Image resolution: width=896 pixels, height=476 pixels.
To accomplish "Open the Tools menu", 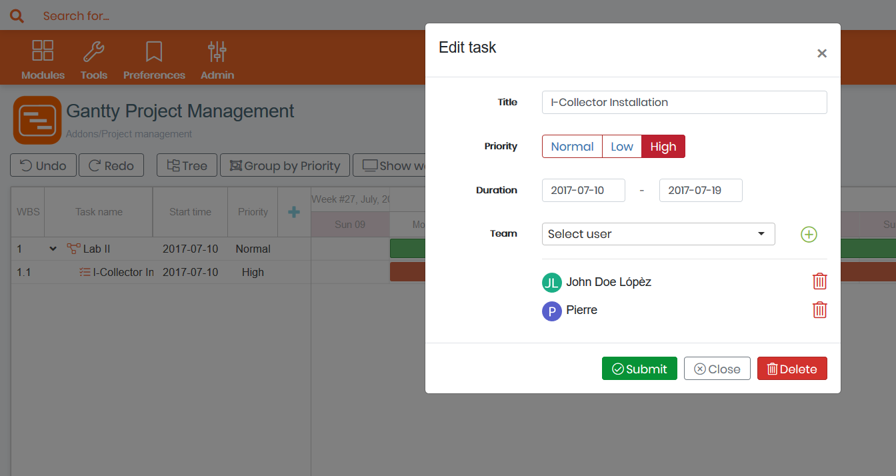I will (94, 60).
